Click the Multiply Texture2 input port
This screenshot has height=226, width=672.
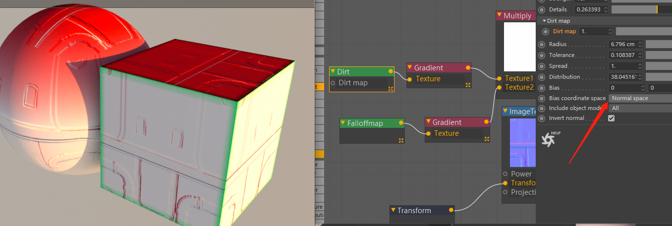point(499,88)
